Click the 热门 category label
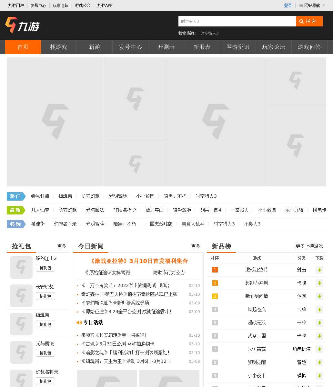This screenshot has width=333, height=387. 16,196
